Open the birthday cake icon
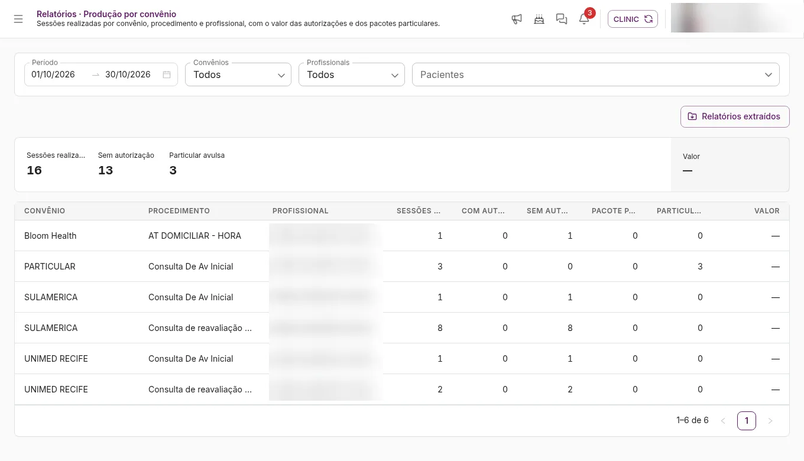The width and height of the screenshot is (804, 461). point(539,19)
